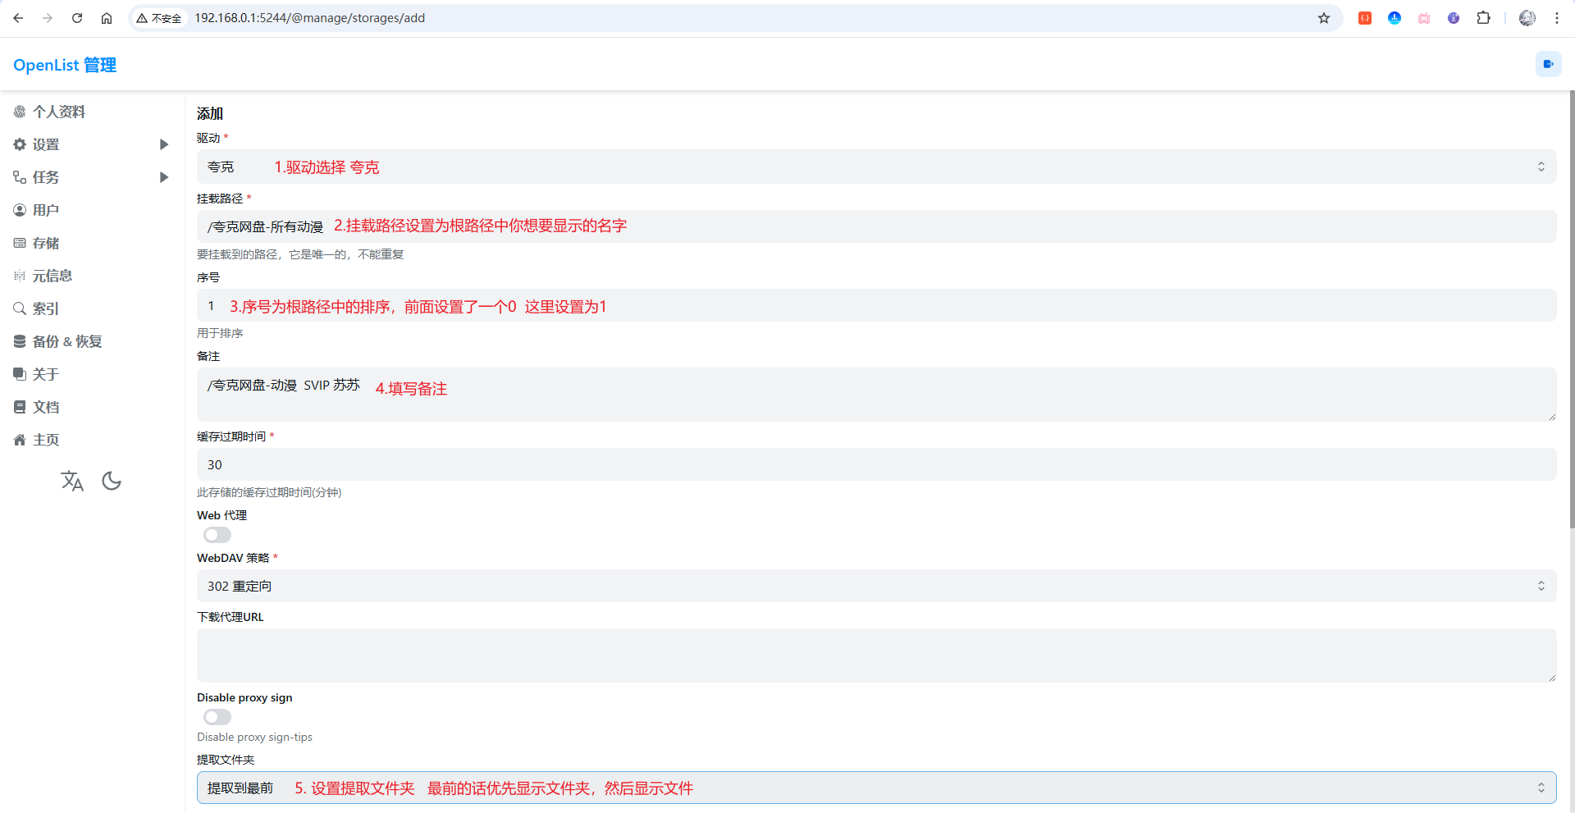Image resolution: width=1575 pixels, height=813 pixels.
Task: Click the logout icon at top right
Action: click(x=1548, y=64)
